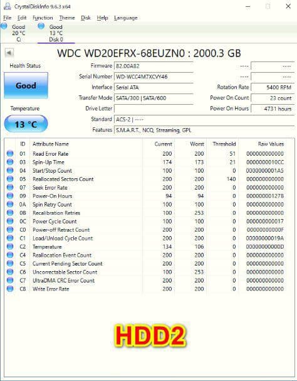Image resolution: width=297 pixels, height=381 pixels.
Task: Click status orb for Uncorrectable Sector Count
Action: coord(10,272)
